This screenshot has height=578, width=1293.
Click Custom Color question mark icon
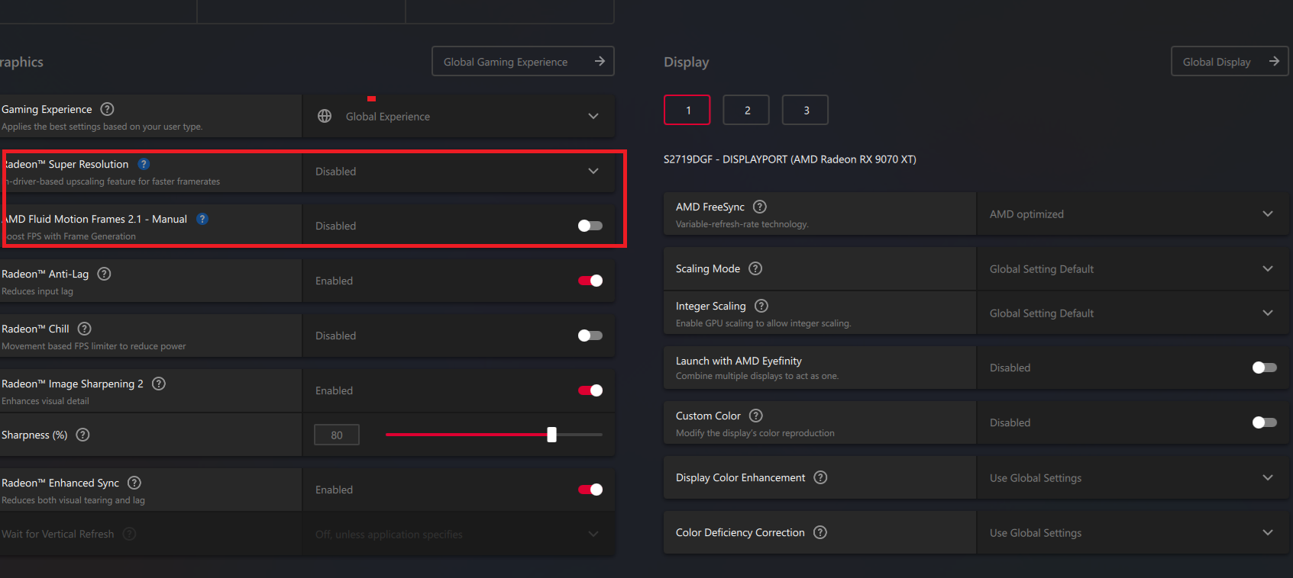[756, 416]
